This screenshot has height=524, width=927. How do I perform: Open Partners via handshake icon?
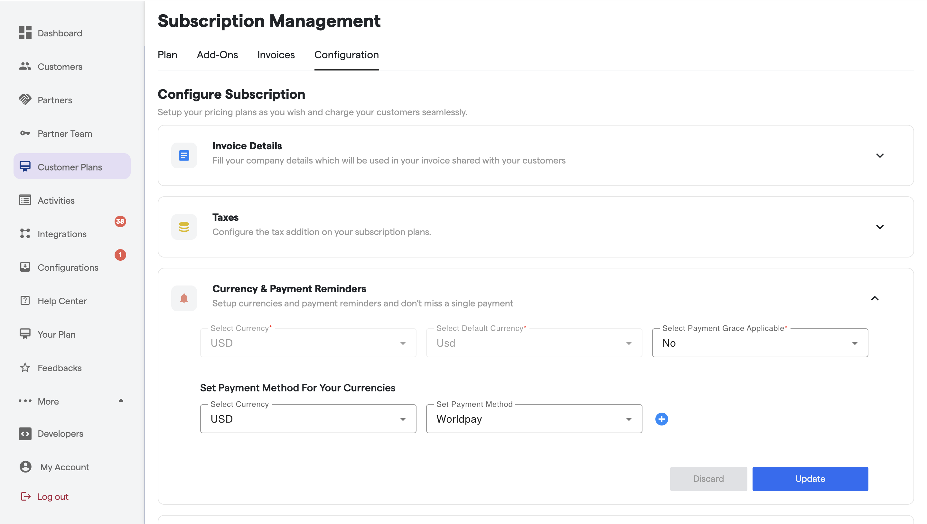tap(25, 100)
